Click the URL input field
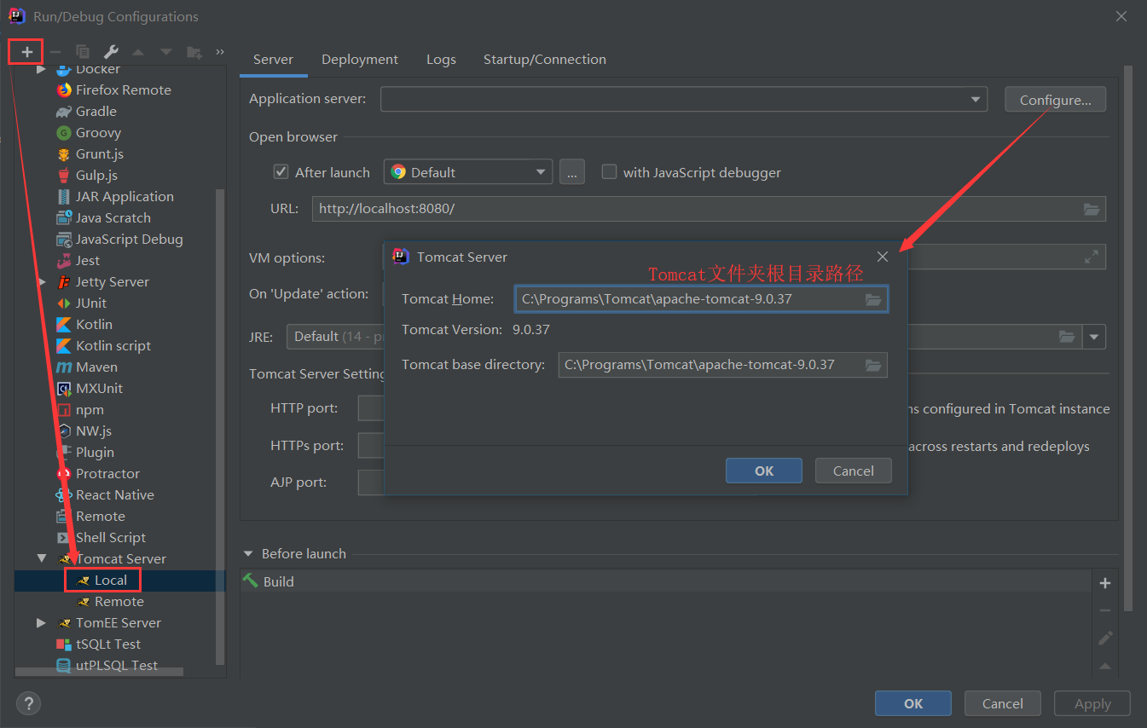Screen dimensions: 1147x728 tap(709, 209)
